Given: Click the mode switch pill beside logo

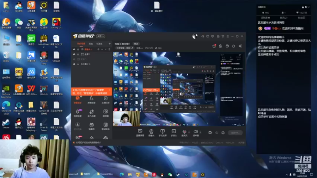Looking at the screenshot, I should [x=101, y=36].
